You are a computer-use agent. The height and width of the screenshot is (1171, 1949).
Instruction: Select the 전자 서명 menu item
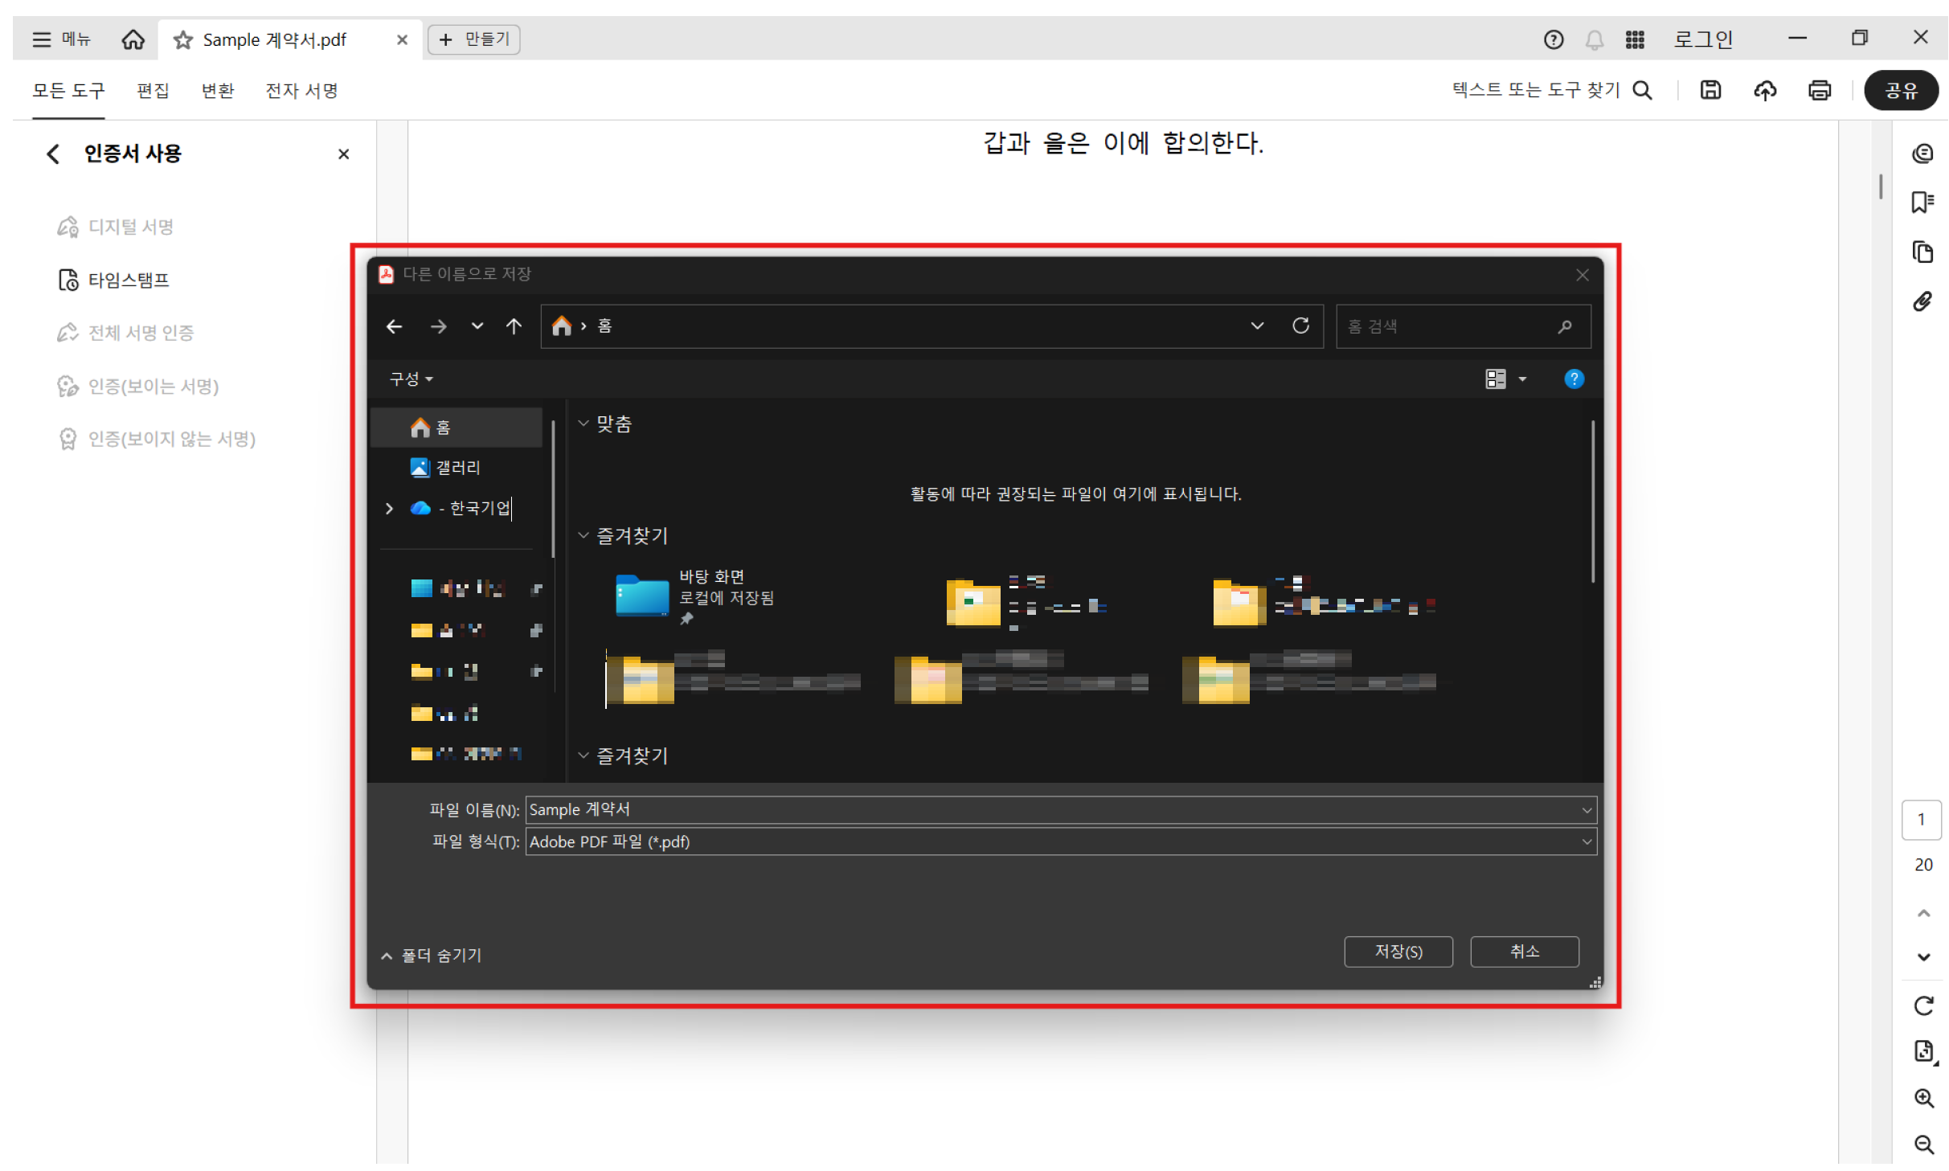(x=301, y=90)
